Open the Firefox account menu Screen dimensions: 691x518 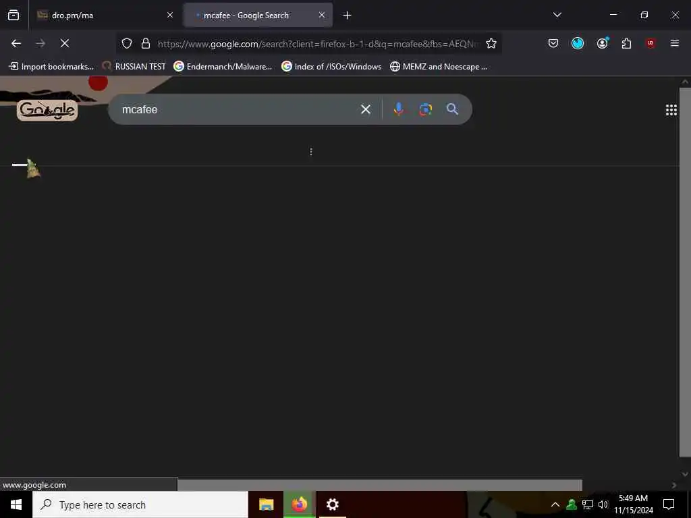[603, 43]
